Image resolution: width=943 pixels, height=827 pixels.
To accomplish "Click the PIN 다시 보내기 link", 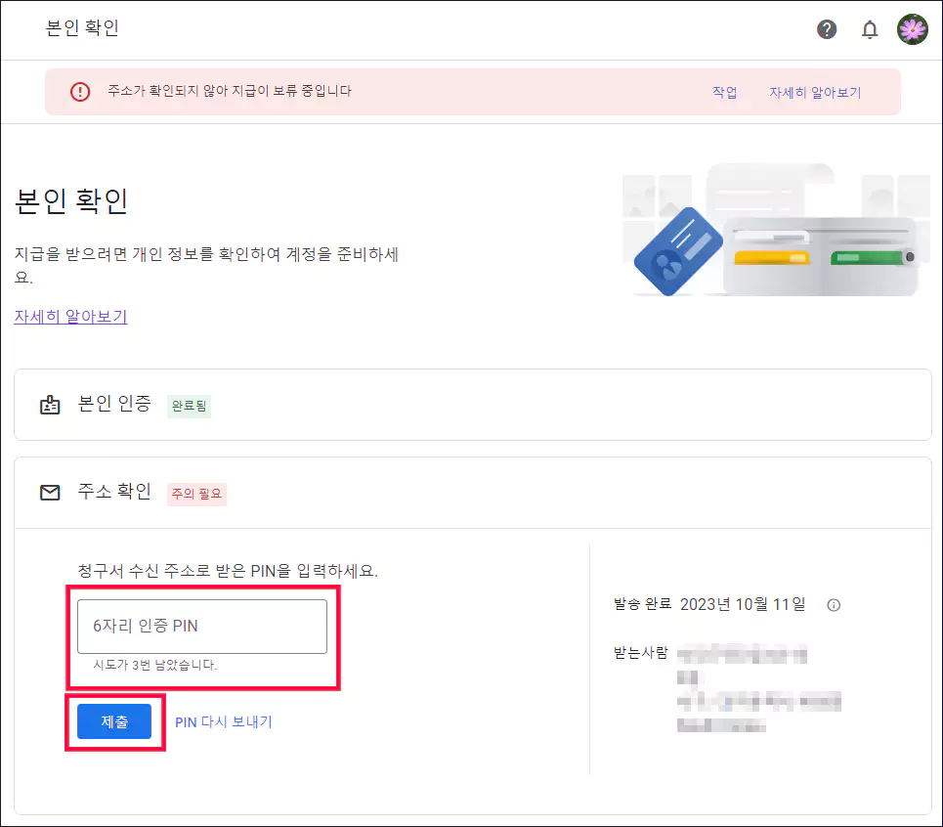I will (x=224, y=721).
